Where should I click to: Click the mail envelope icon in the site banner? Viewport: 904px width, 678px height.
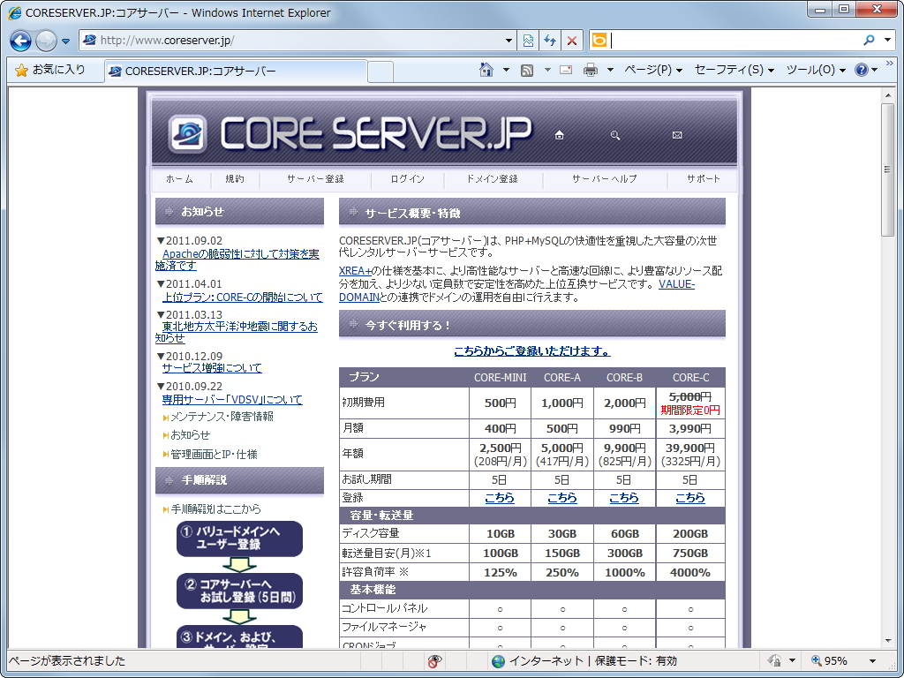click(x=677, y=134)
